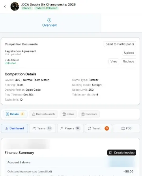The height and width of the screenshot is (176, 142).
Task: Select the Scoring mode value 'Straight'
Action: click(x=97, y=85)
